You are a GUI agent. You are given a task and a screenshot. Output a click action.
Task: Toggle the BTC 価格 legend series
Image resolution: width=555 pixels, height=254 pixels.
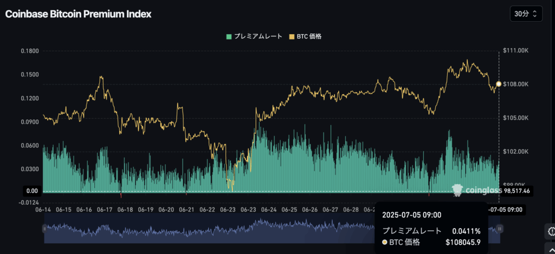(305, 36)
